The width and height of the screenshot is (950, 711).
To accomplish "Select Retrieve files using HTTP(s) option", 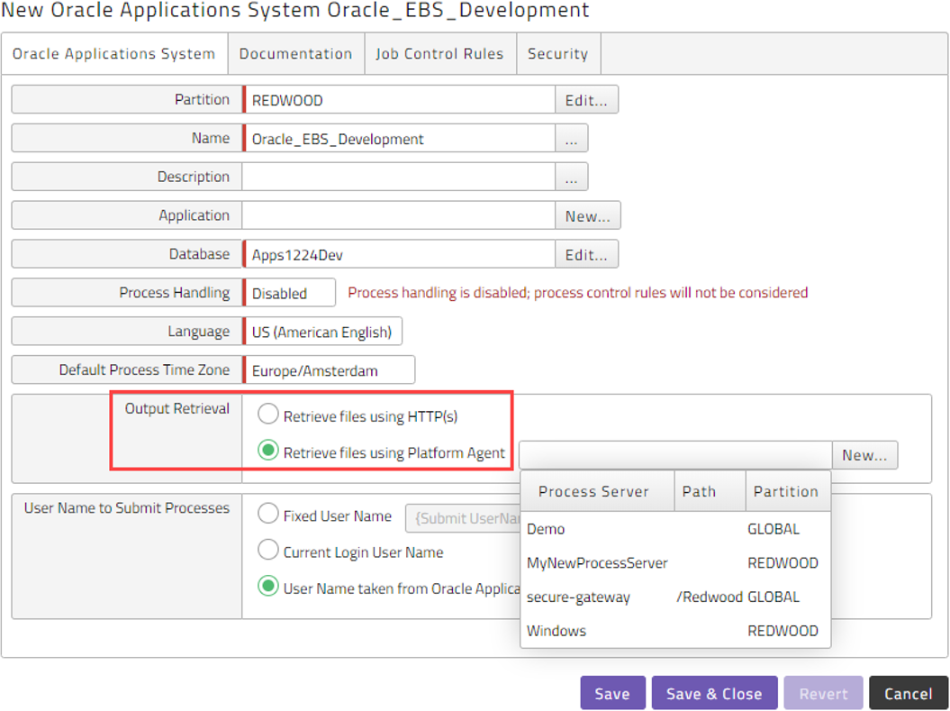I will pyautogui.click(x=267, y=415).
